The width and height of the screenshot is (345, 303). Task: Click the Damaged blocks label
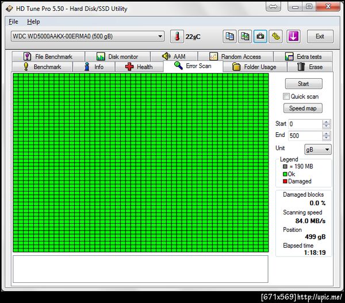303,194
